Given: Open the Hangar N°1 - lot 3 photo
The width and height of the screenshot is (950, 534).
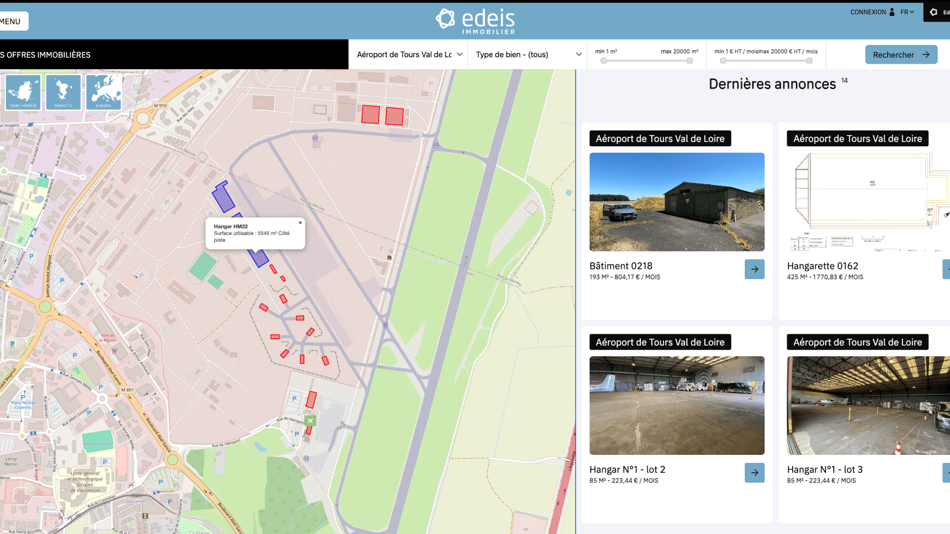Looking at the screenshot, I should click(868, 405).
